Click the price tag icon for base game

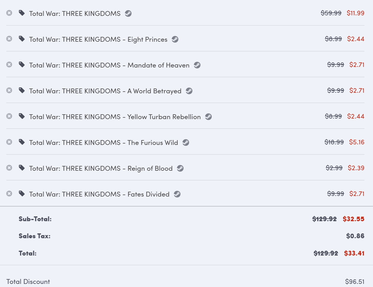tap(22, 13)
